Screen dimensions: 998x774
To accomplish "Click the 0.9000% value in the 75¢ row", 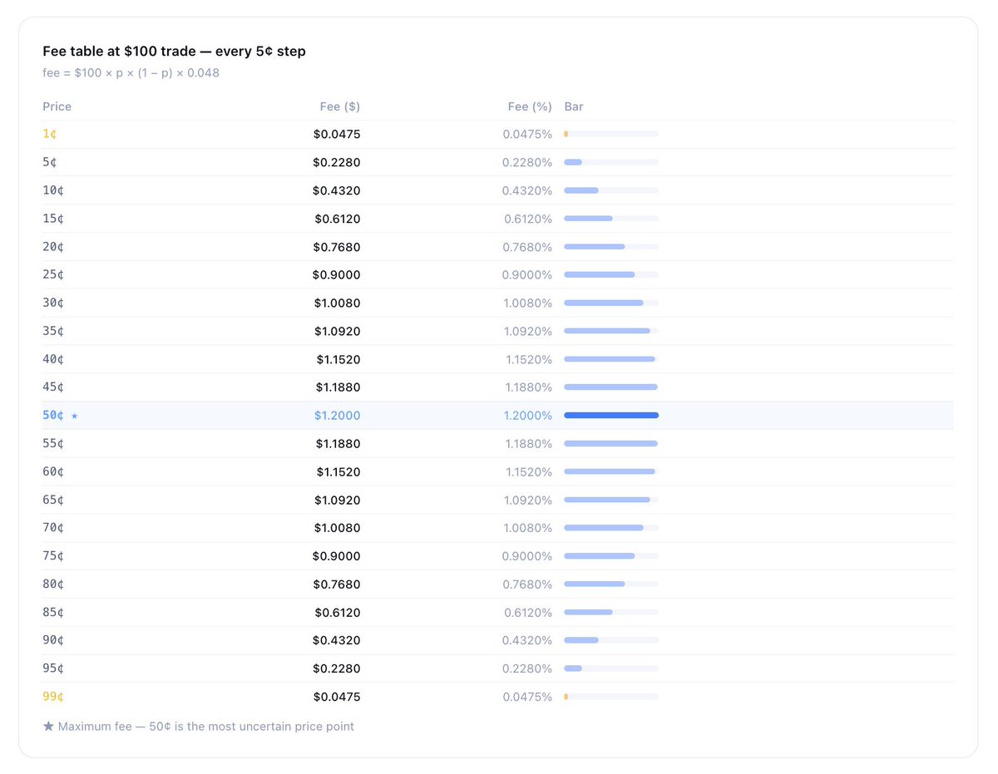I will tap(527, 556).
